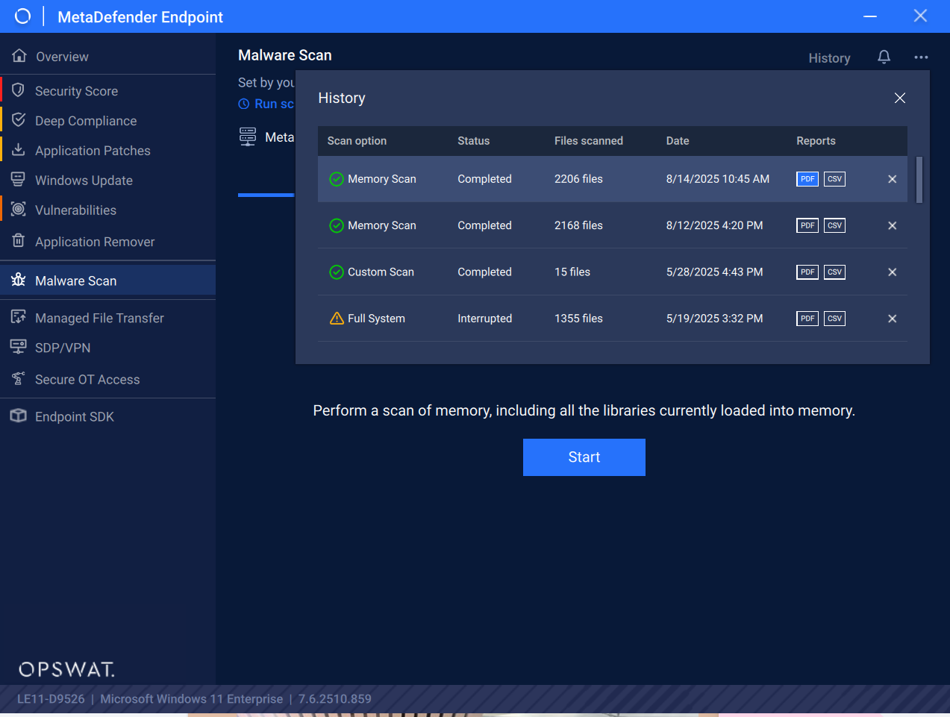Delete the 8/14/2025 Memory Scan entry
The width and height of the screenshot is (950, 717).
892,179
